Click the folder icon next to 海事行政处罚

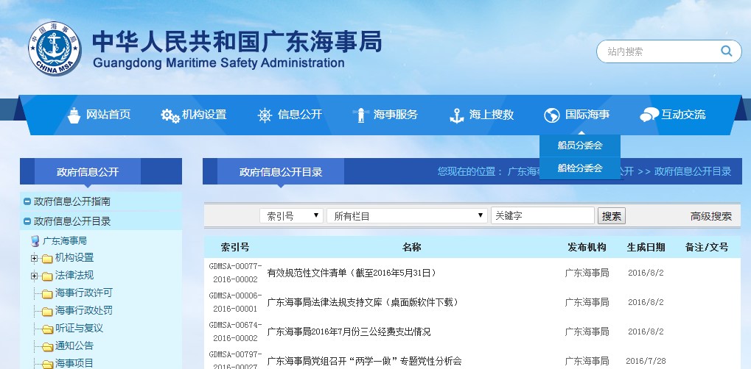click(47, 312)
